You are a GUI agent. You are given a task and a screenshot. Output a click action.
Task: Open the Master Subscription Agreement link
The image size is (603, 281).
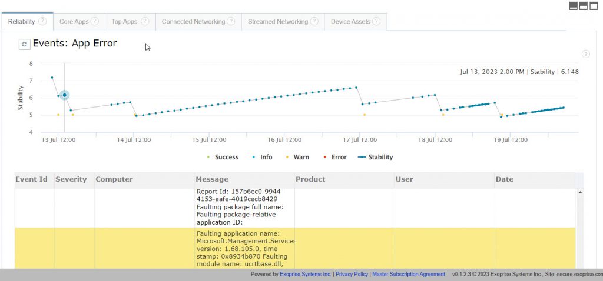click(409, 275)
